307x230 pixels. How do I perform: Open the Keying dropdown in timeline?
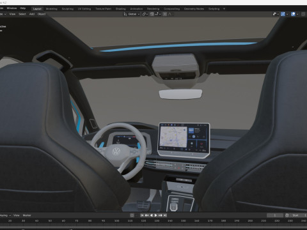point(5,215)
